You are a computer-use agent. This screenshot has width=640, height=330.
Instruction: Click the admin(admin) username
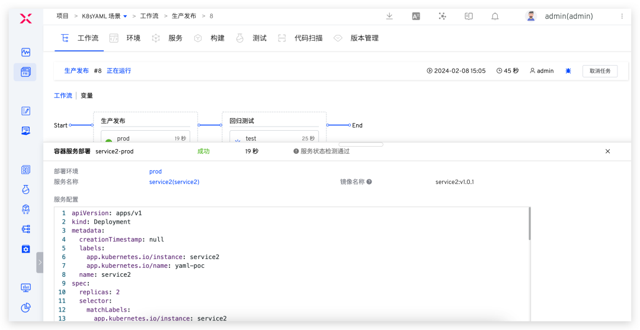coord(569,17)
